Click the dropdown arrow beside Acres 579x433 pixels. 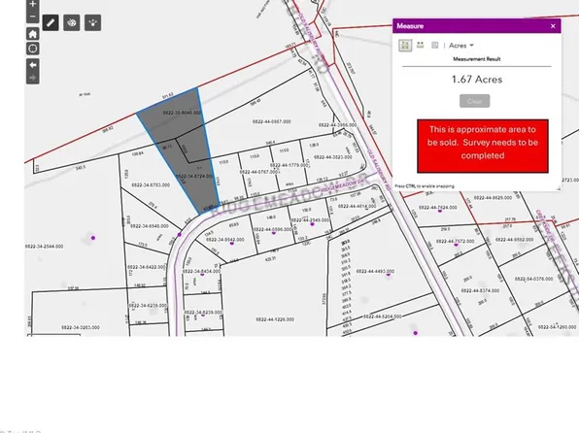coord(471,46)
